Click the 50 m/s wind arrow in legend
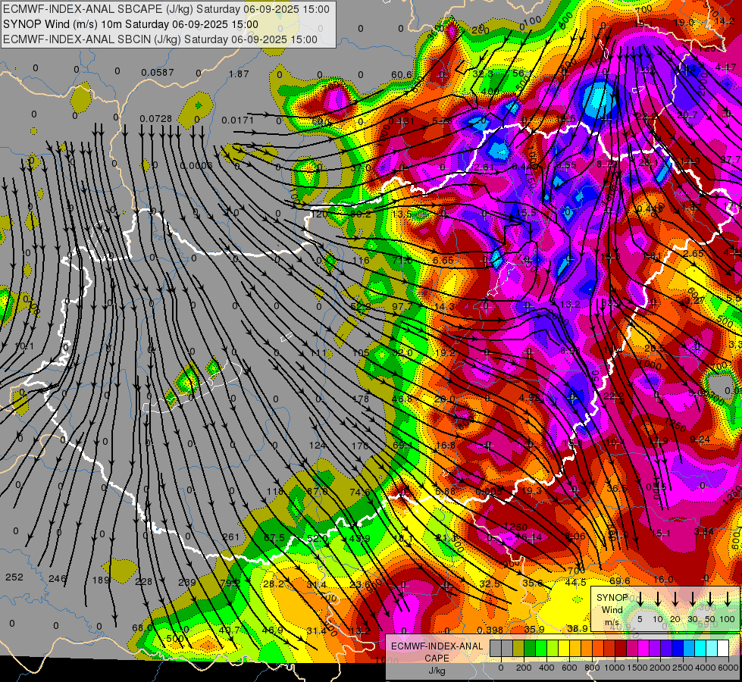 tap(710, 599)
